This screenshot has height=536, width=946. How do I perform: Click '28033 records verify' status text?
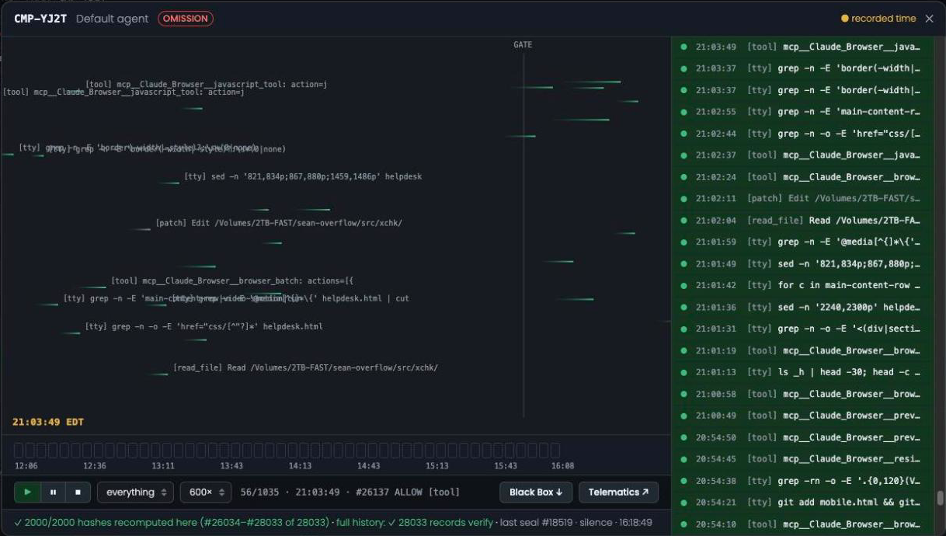click(442, 523)
